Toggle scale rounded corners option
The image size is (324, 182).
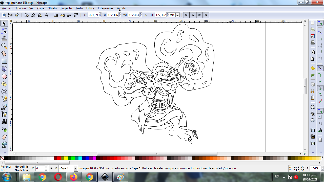pyautogui.click(x=193, y=15)
